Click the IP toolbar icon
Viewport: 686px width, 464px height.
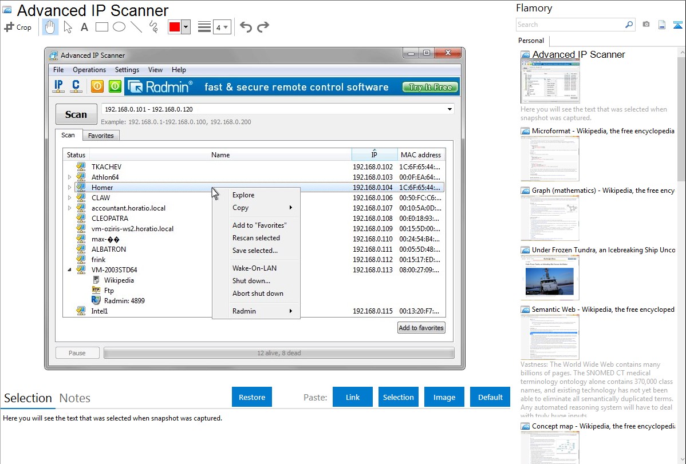[58, 86]
